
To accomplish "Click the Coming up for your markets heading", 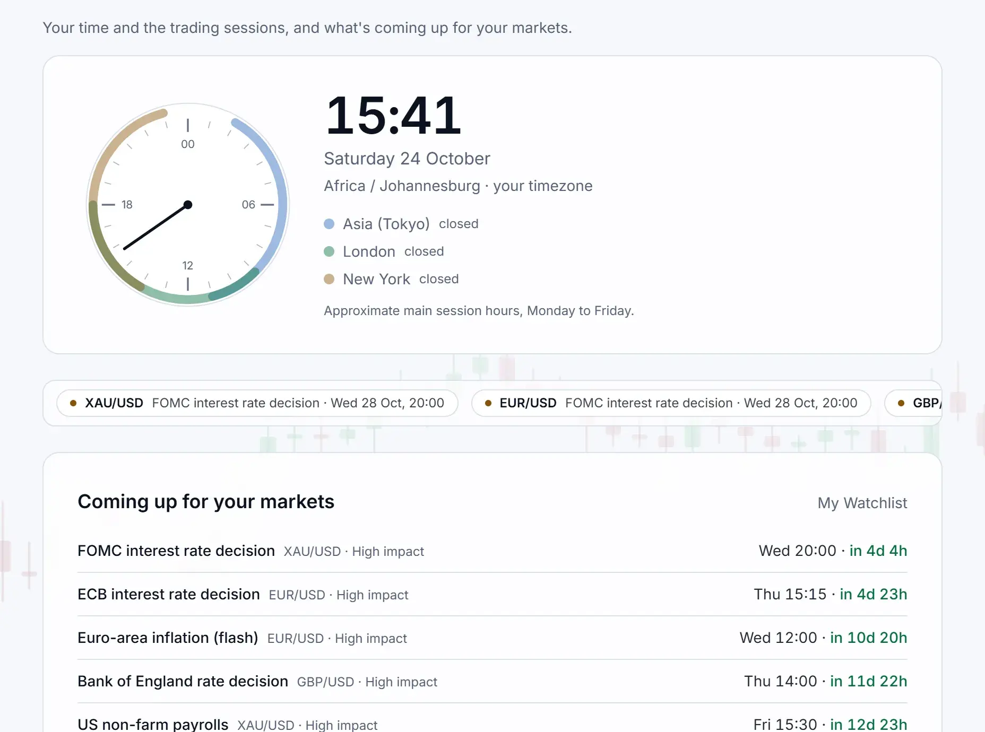I will coord(206,502).
